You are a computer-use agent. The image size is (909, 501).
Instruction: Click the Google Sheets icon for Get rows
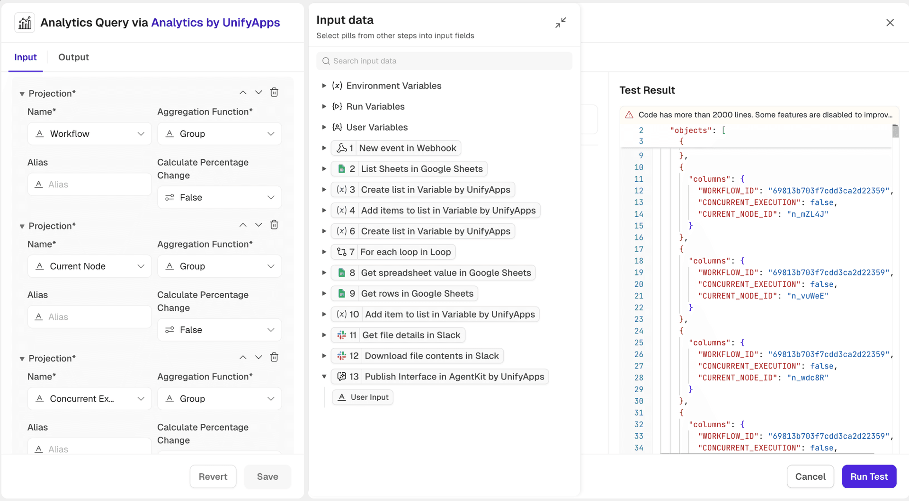341,293
